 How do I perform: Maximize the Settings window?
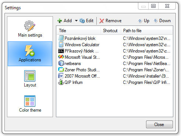[153, 6]
